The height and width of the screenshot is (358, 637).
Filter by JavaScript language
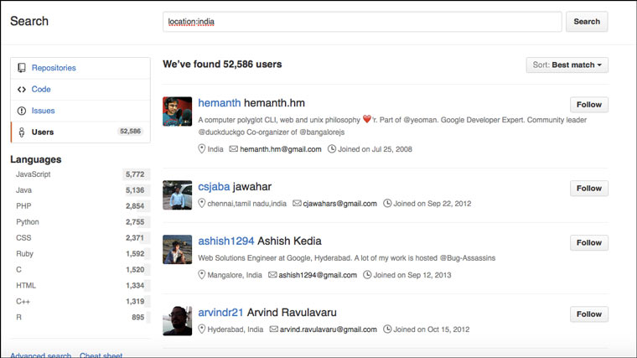80,174
